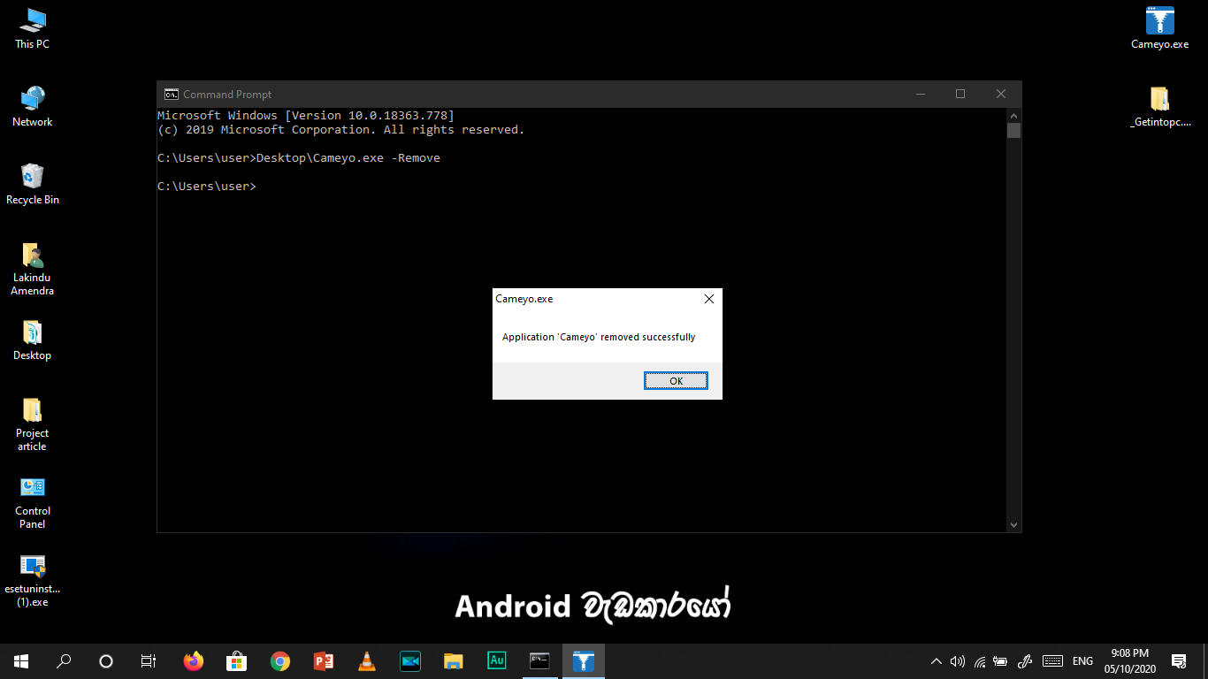Open Adobe Audition from the taskbar
Viewport: 1208px width, 679px height.
[x=497, y=661]
